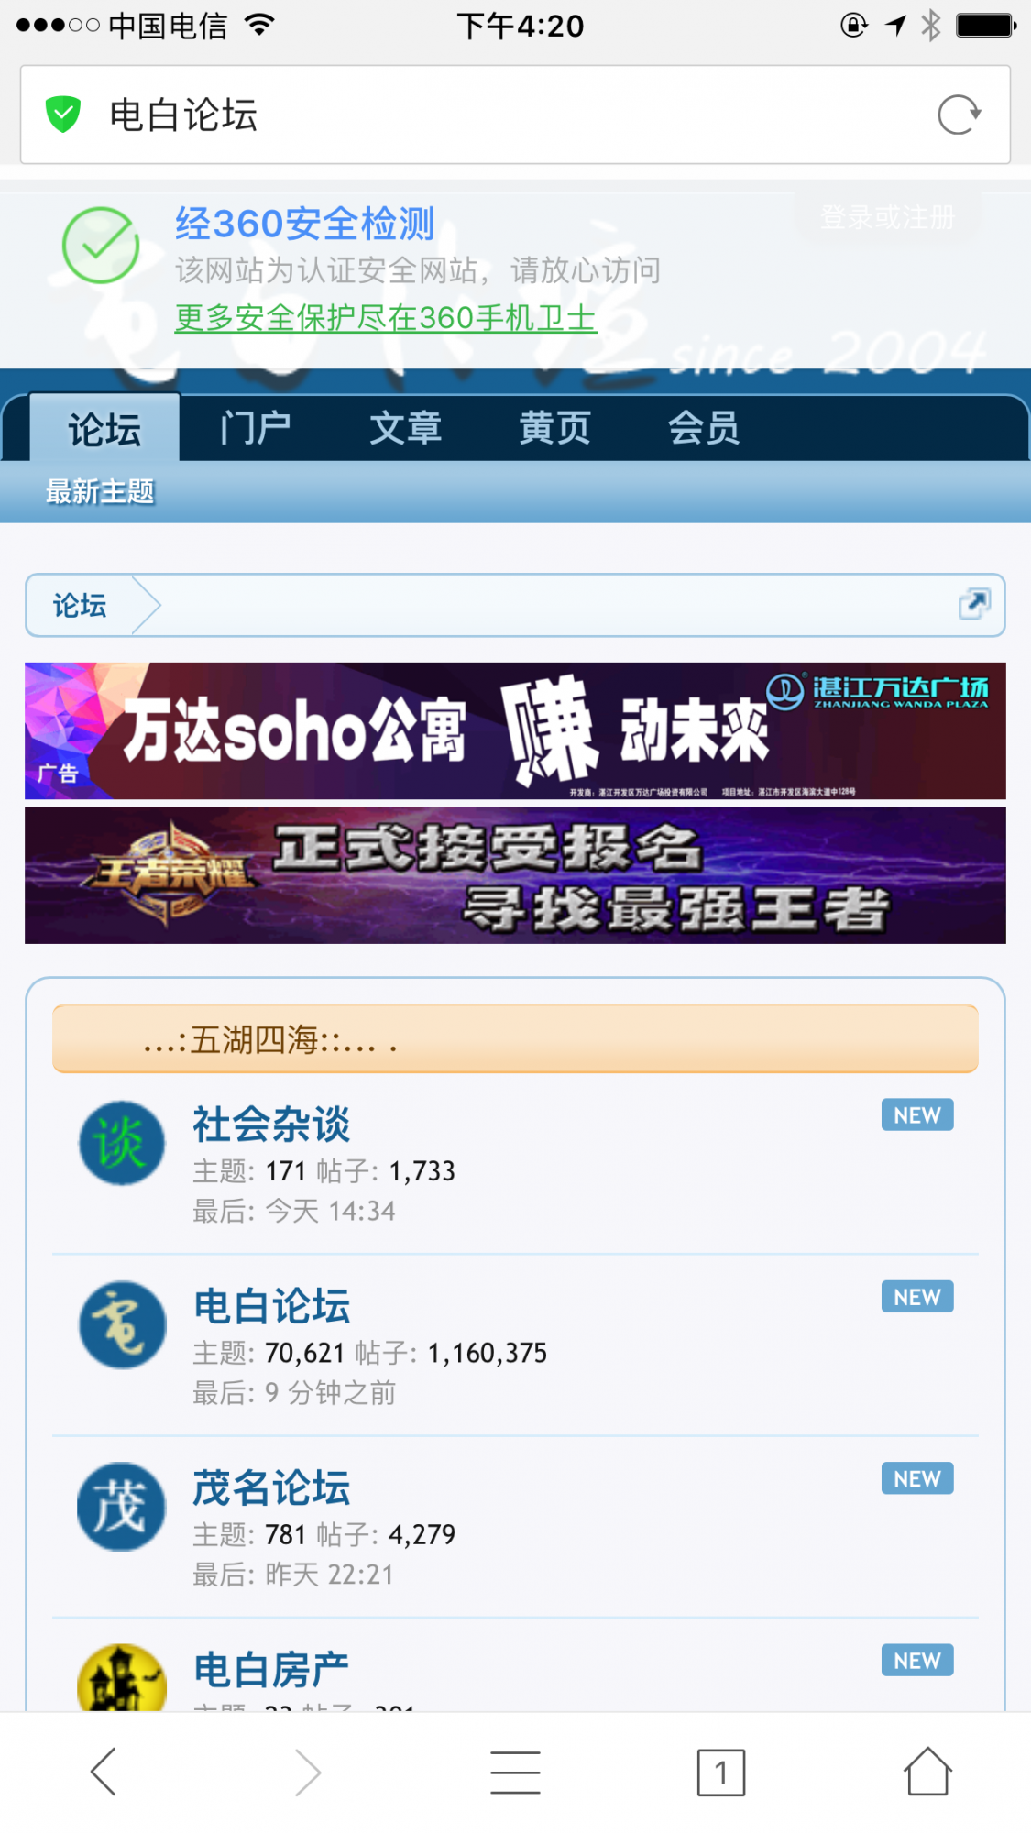Image resolution: width=1031 pixels, height=1833 pixels.
Task: Tap the 万达soho公寓 advertisement banner
Action: [x=515, y=730]
